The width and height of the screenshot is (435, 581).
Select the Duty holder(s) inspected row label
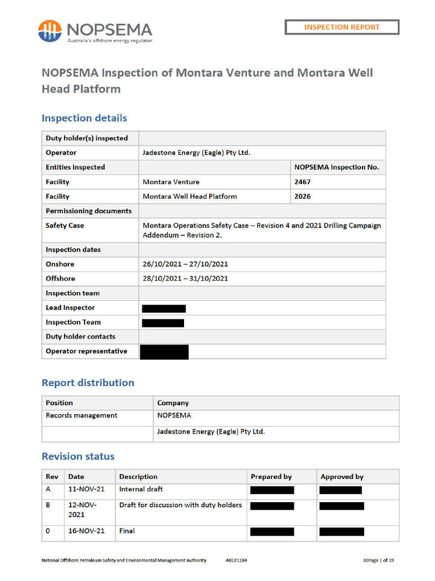(x=87, y=138)
